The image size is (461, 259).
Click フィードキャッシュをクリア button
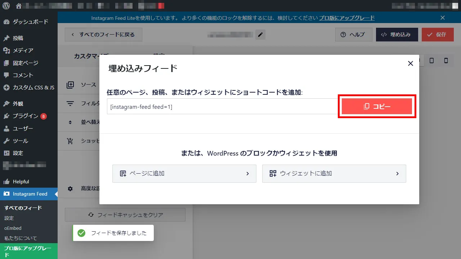click(x=125, y=215)
